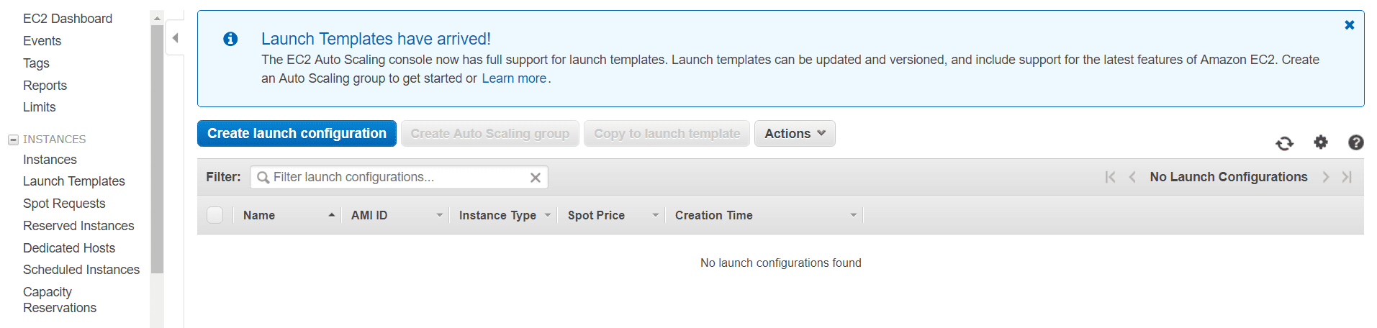Viewport: 1377px width, 328px height.
Task: Open Spot Price column dropdown arrow
Action: pos(655,215)
